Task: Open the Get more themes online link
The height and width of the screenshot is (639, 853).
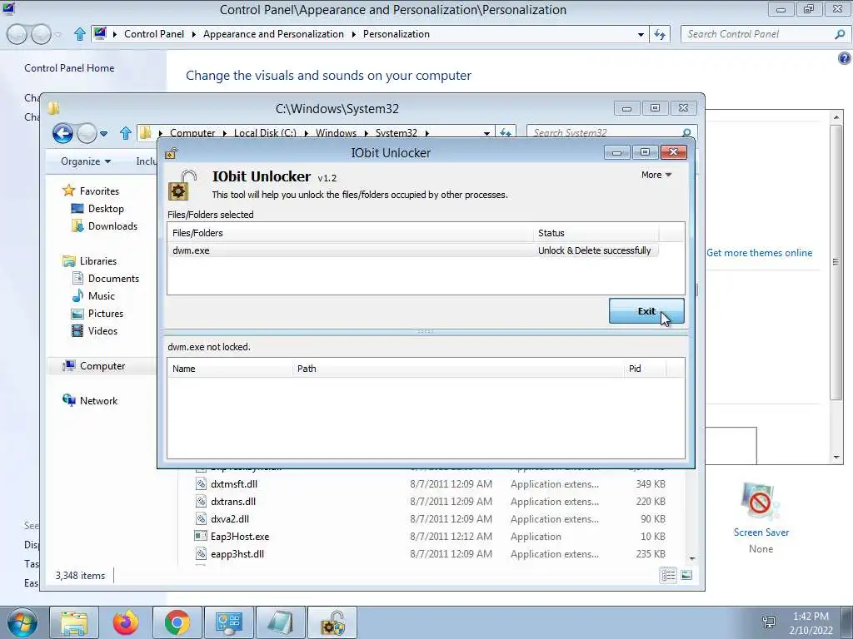Action: click(759, 253)
